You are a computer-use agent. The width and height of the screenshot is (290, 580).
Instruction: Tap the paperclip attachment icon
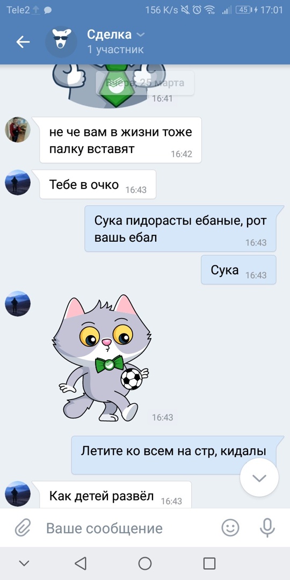[x=23, y=528]
